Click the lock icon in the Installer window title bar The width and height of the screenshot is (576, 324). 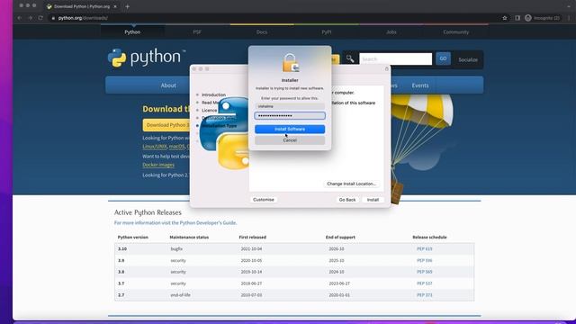386,68
